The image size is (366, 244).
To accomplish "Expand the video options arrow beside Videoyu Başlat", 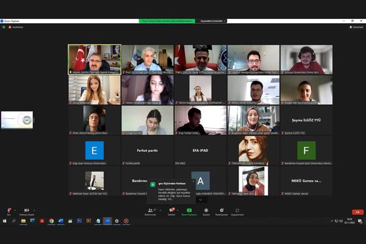I will 34,209.
